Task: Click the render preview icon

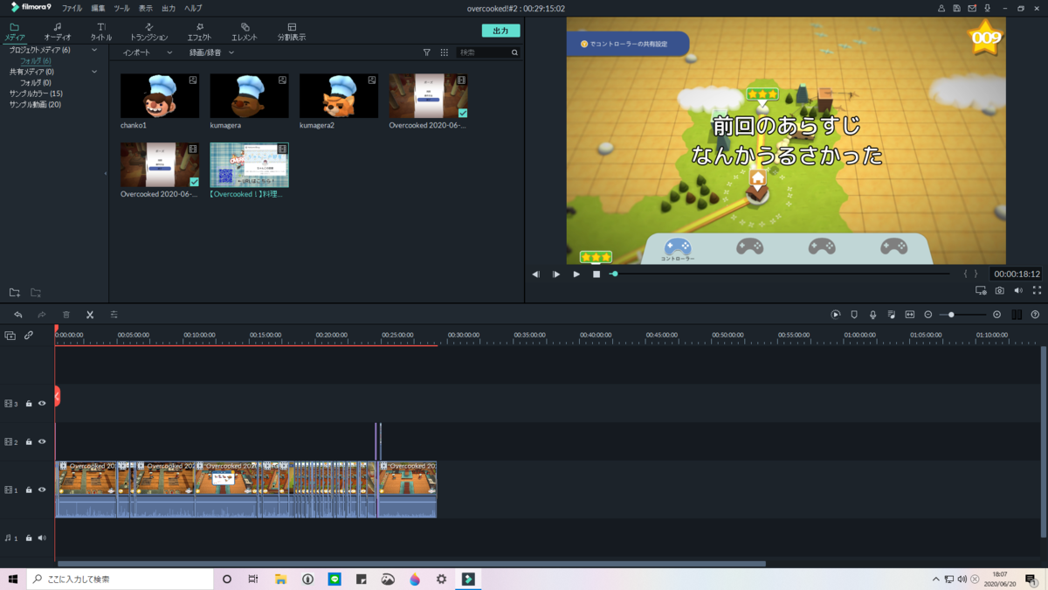Action: point(836,315)
